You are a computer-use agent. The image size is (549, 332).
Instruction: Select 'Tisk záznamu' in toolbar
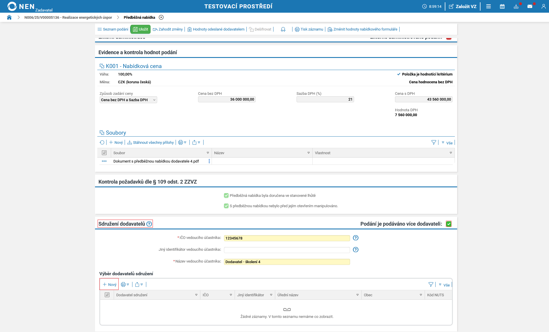[309, 29]
